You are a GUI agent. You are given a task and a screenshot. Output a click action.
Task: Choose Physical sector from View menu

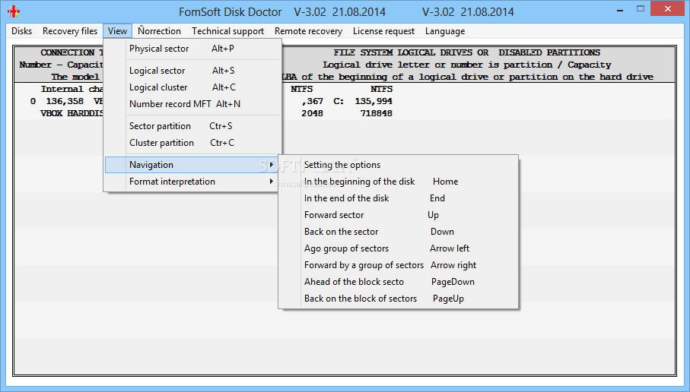point(192,49)
